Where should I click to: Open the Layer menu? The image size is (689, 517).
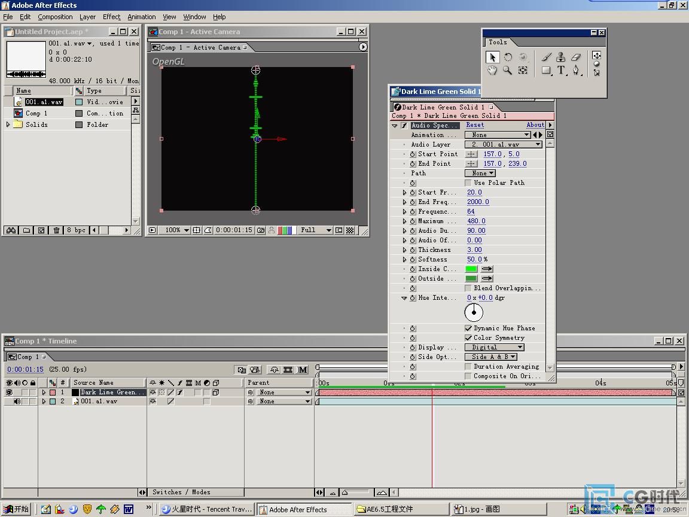pos(87,17)
